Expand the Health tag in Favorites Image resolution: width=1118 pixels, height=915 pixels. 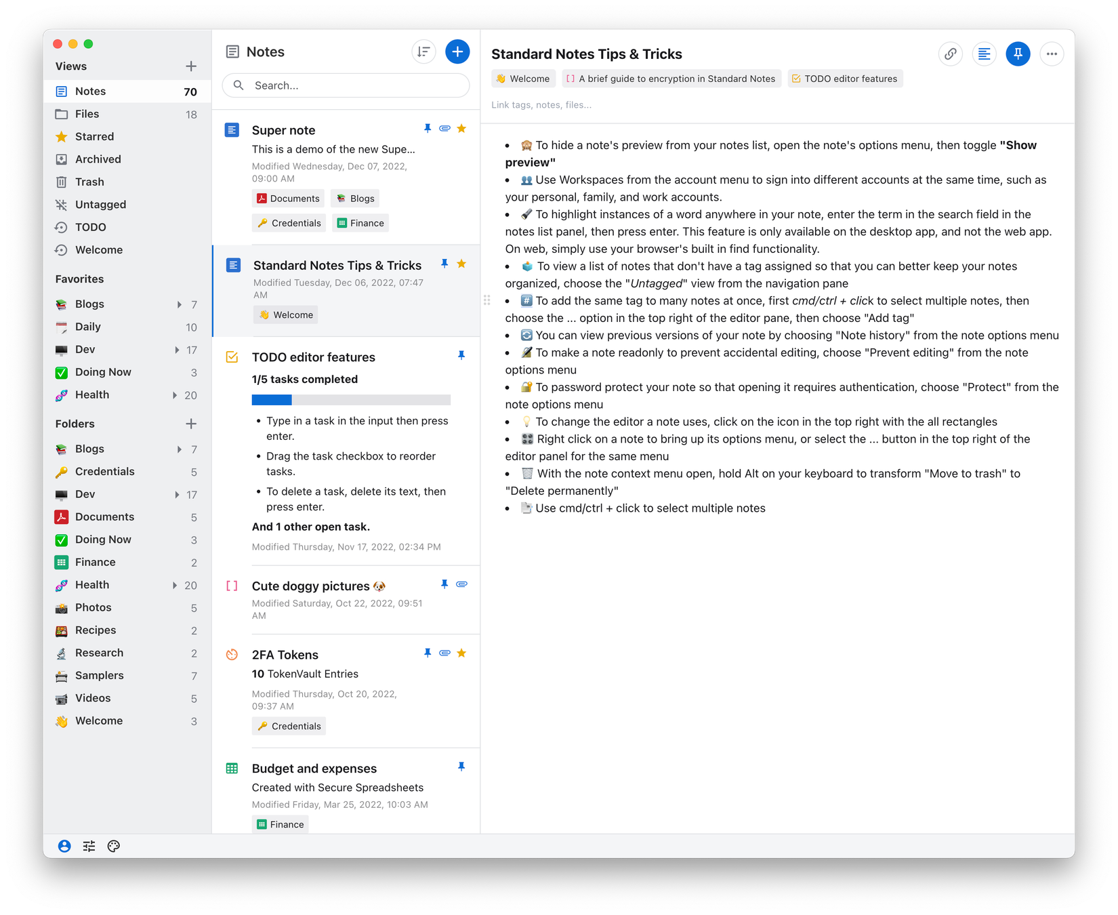(x=174, y=394)
